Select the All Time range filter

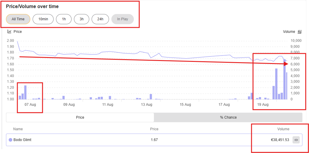(18, 19)
